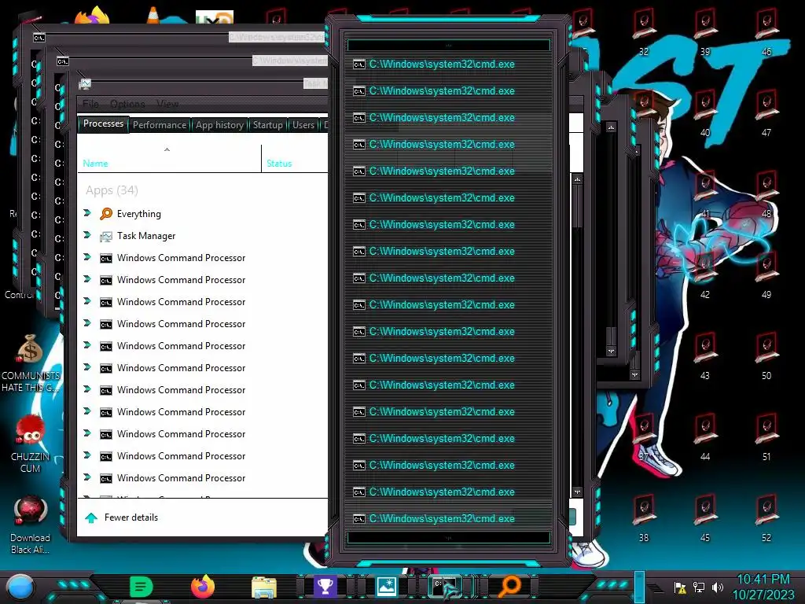Click the Task Manager title bar icon
Viewport: 805px width, 604px height.
85,84
